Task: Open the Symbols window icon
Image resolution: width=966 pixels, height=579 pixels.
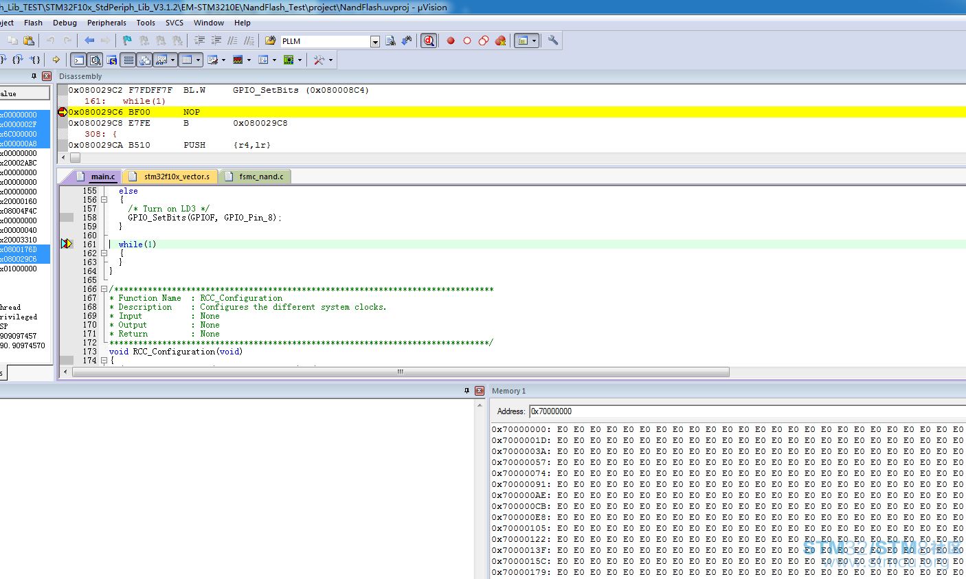Action: [x=111, y=60]
